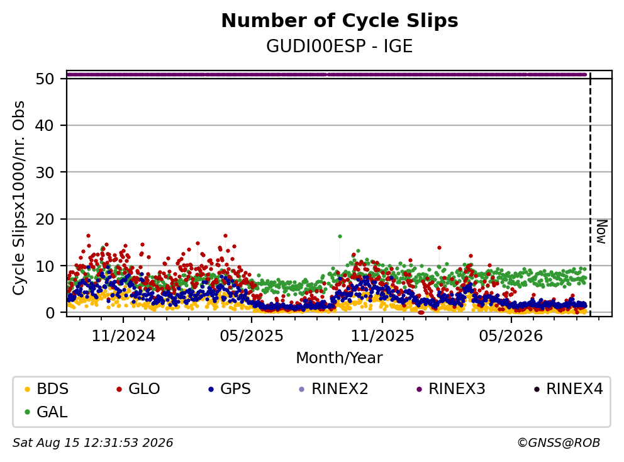The image size is (624, 462).
Task: Click the x-axis label '05/2026'
Action: [511, 336]
